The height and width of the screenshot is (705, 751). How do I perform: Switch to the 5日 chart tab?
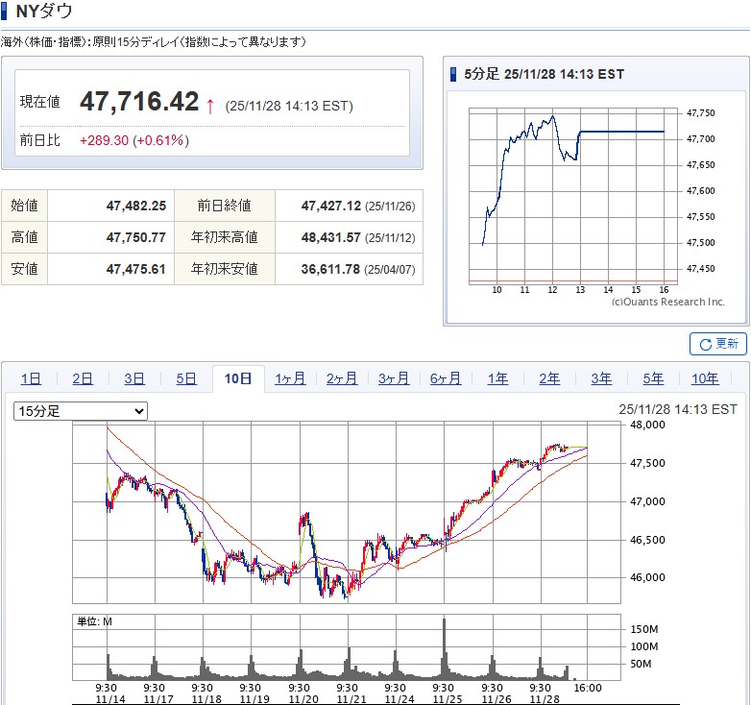point(186,378)
